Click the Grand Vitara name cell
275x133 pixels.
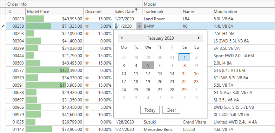(196, 122)
